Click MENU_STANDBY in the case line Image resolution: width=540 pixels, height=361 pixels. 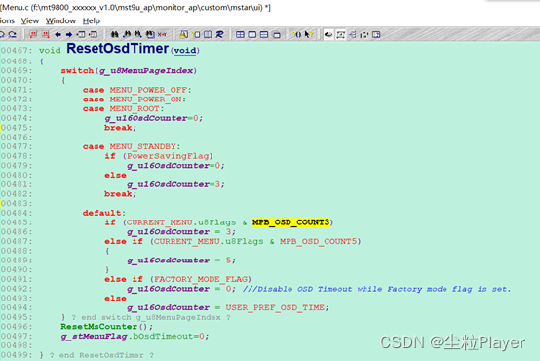[143, 146]
